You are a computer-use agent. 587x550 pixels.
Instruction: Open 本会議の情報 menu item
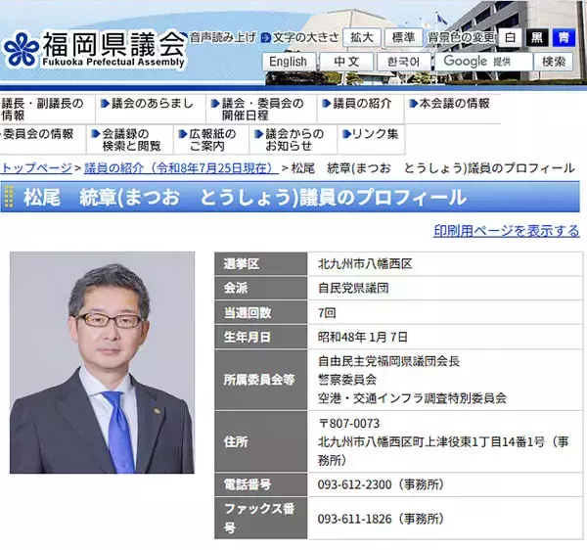[x=453, y=104]
